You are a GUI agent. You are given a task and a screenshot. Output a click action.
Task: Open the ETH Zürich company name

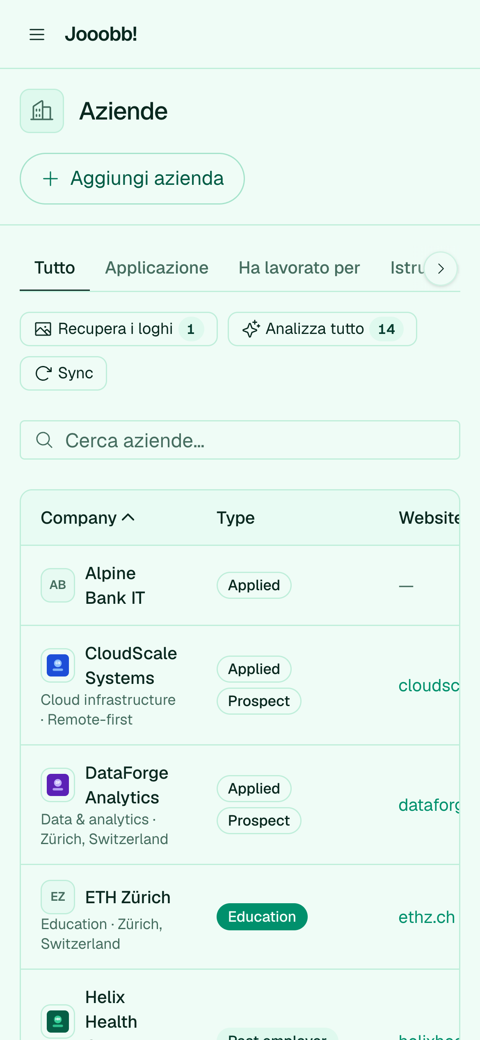click(x=128, y=897)
